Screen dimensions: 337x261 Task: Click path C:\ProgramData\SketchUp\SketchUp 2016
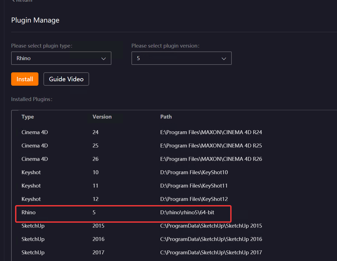211,239
